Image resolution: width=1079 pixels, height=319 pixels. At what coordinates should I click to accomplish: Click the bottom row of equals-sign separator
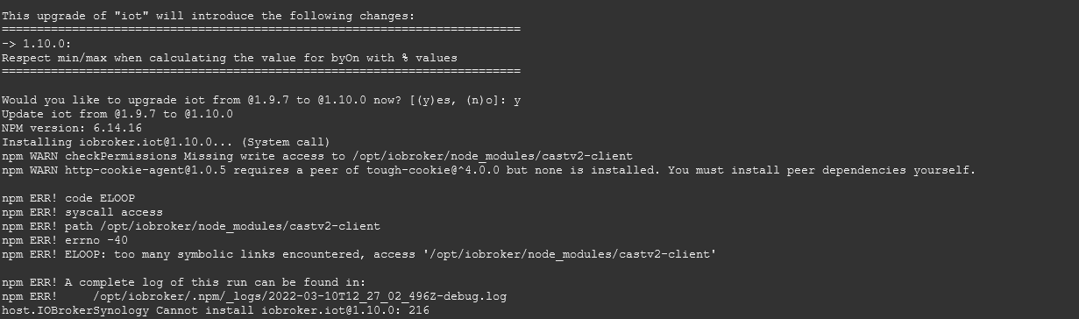[261, 72]
